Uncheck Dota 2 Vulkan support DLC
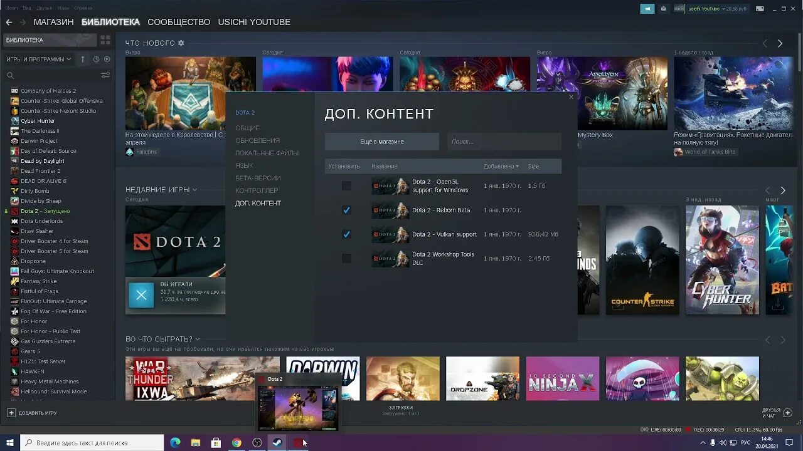803x451 pixels. click(346, 234)
